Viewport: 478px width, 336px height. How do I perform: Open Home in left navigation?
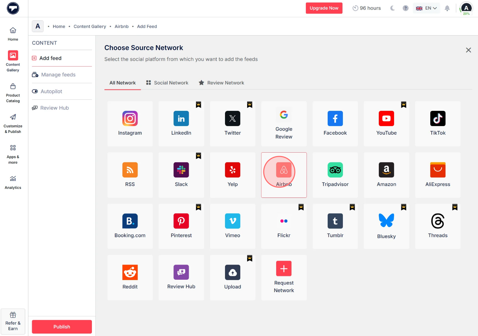coord(13,34)
